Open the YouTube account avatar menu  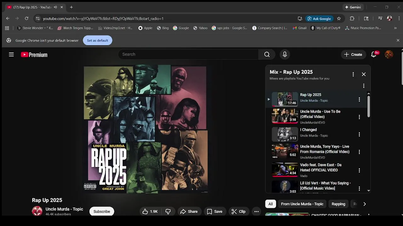389,54
